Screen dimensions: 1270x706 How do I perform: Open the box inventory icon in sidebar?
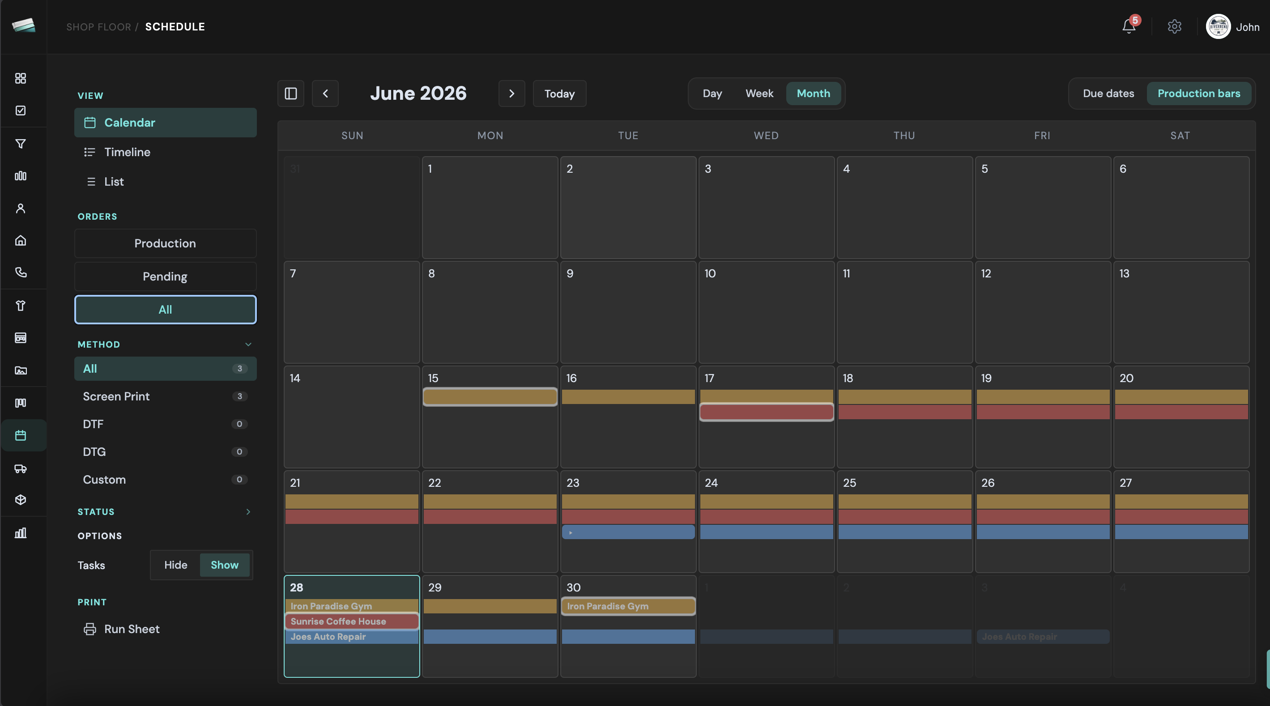(x=20, y=500)
